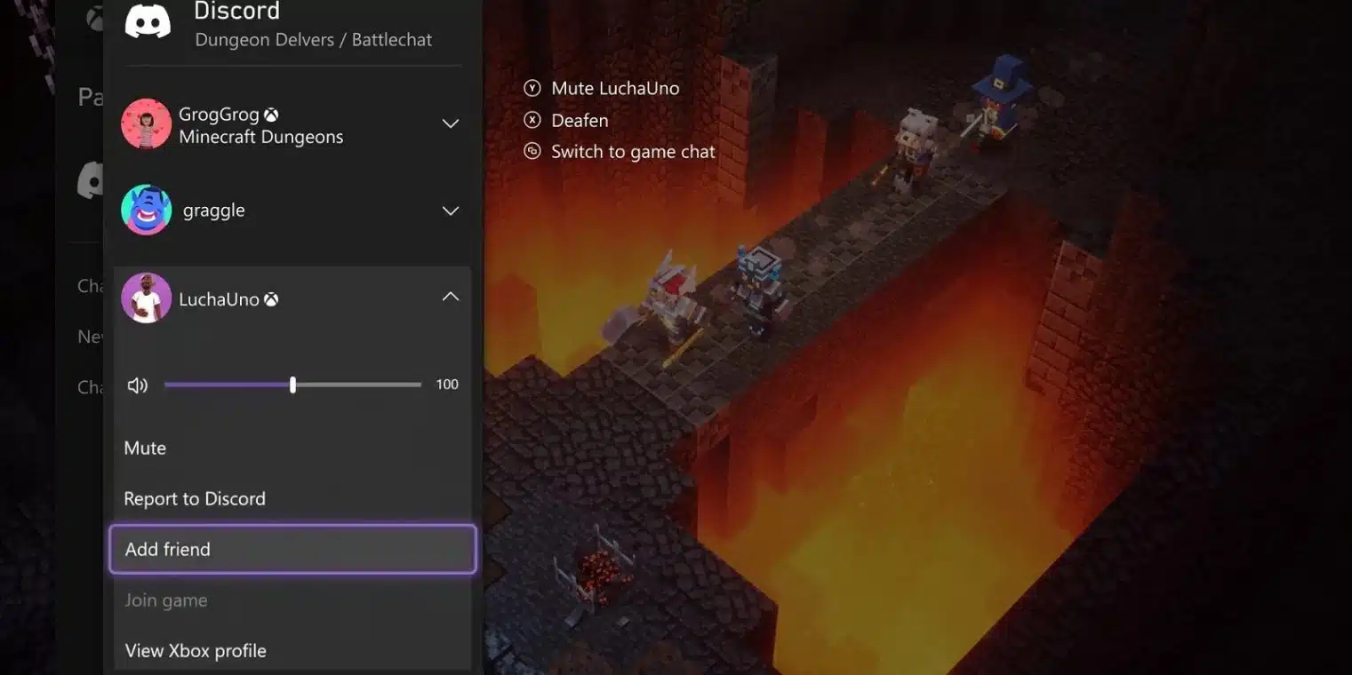
Task: Click the view button icon for game chat
Action: click(532, 151)
